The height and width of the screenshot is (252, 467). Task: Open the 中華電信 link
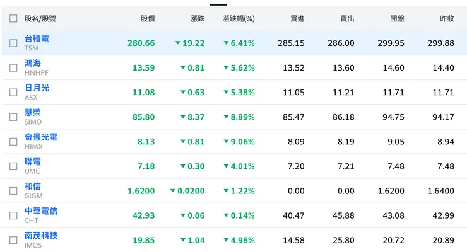(41, 211)
